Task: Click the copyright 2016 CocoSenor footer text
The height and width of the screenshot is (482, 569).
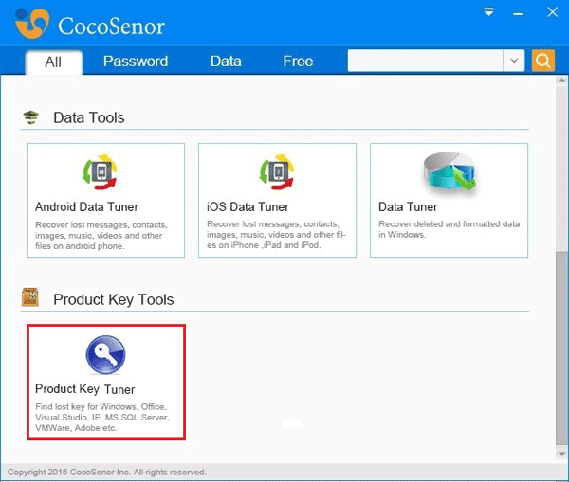Action: 106,472
